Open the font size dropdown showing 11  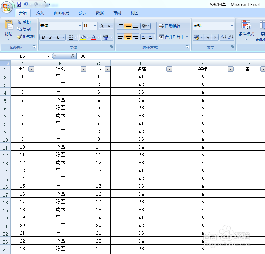point(95,26)
